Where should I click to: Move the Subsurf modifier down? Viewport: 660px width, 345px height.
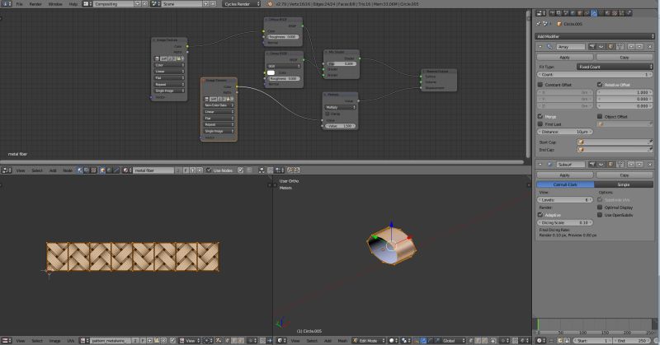click(639, 164)
